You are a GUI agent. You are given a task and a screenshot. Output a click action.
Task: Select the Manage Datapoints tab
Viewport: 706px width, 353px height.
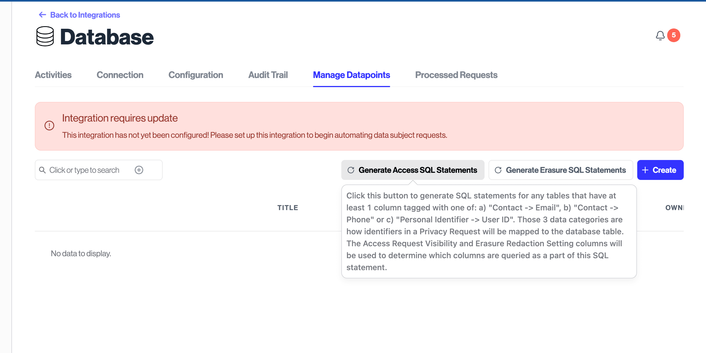click(351, 75)
